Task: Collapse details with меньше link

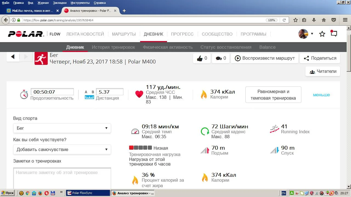Action: [x=321, y=95]
